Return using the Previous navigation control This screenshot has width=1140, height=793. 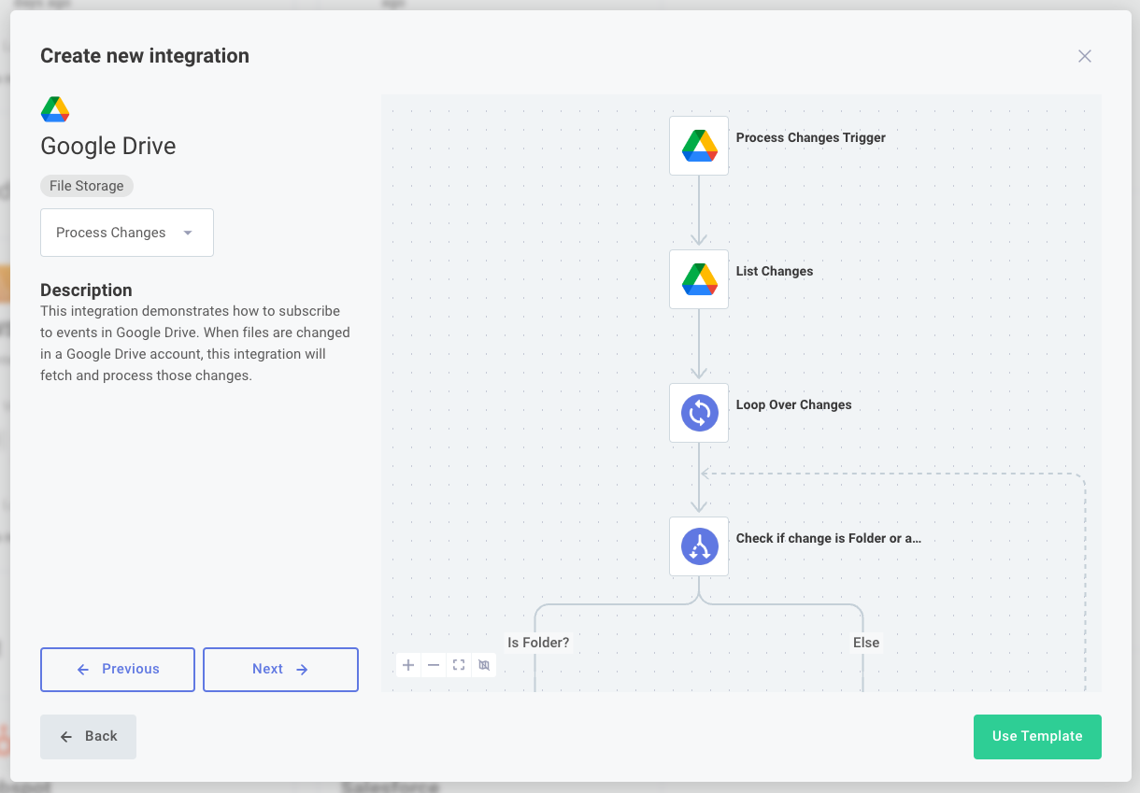pos(118,670)
